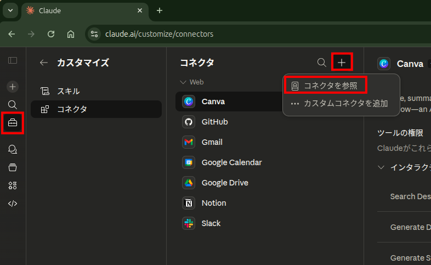The width and height of the screenshot is (431, 265).
Task: Click the briefcase customize icon
Action: (x=13, y=123)
